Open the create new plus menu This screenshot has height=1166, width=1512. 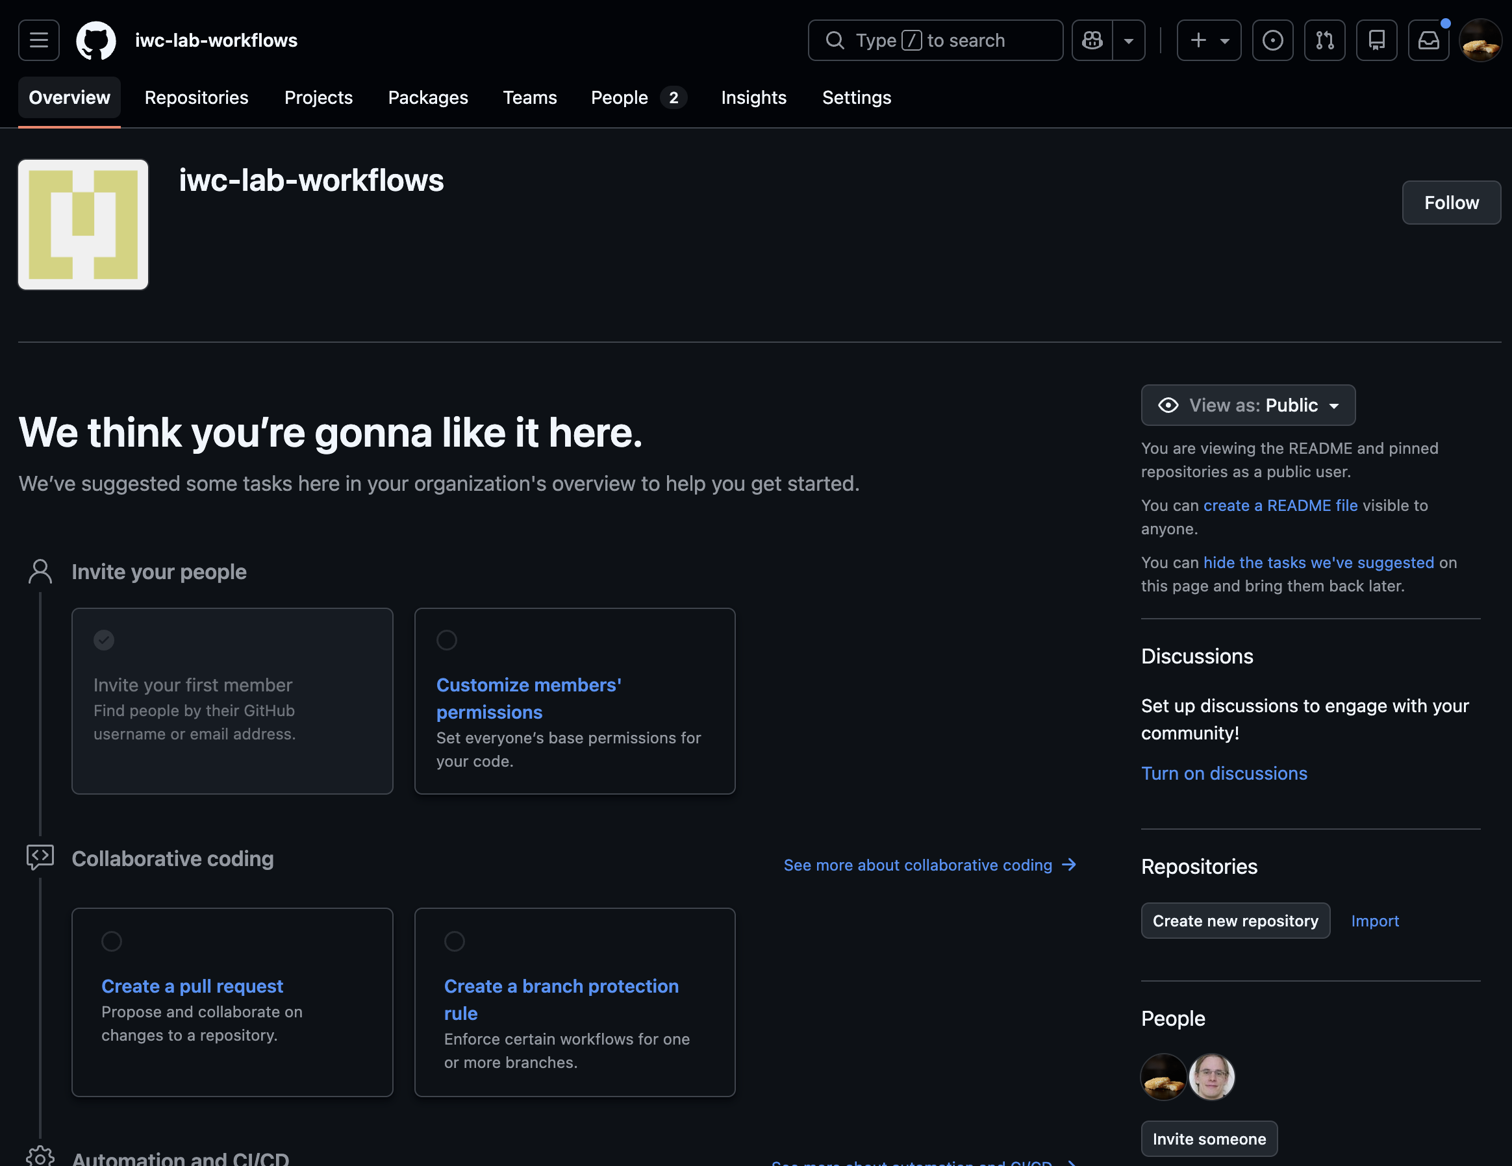point(1209,40)
